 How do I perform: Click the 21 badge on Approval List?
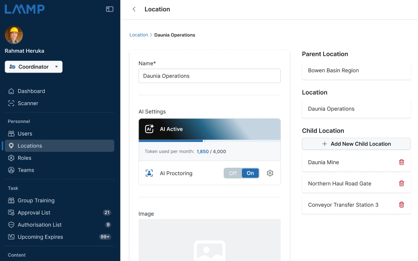pos(107,212)
